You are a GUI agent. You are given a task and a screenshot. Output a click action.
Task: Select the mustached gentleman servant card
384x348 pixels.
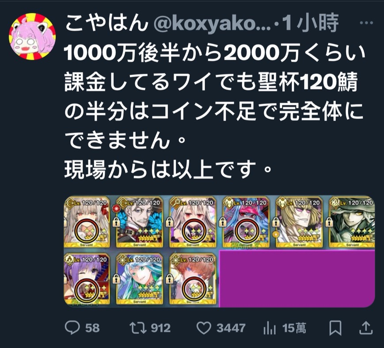[139, 222]
